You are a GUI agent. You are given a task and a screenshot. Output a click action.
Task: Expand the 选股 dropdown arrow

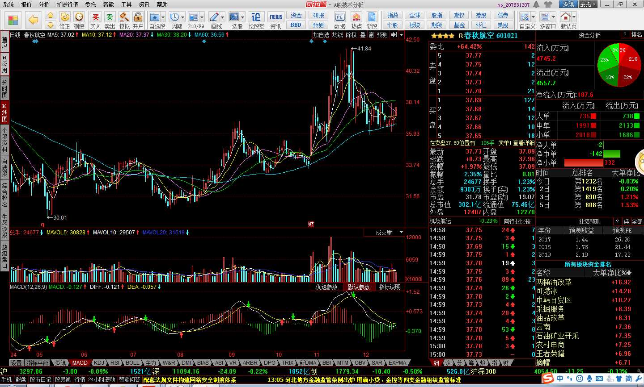point(242,17)
